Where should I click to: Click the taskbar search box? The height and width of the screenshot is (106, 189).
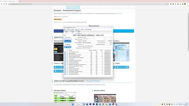78,104
